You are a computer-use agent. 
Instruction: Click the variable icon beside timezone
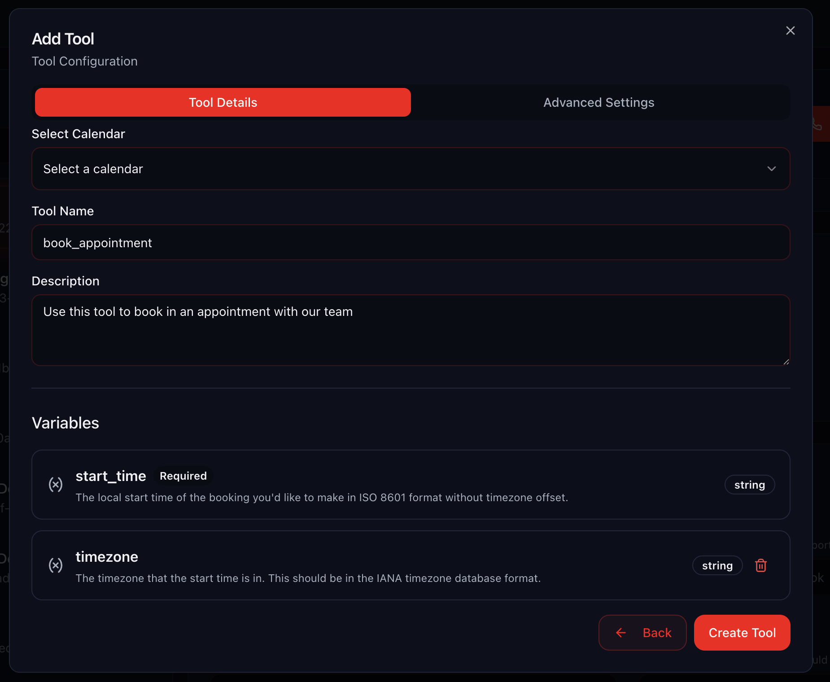[x=56, y=565]
